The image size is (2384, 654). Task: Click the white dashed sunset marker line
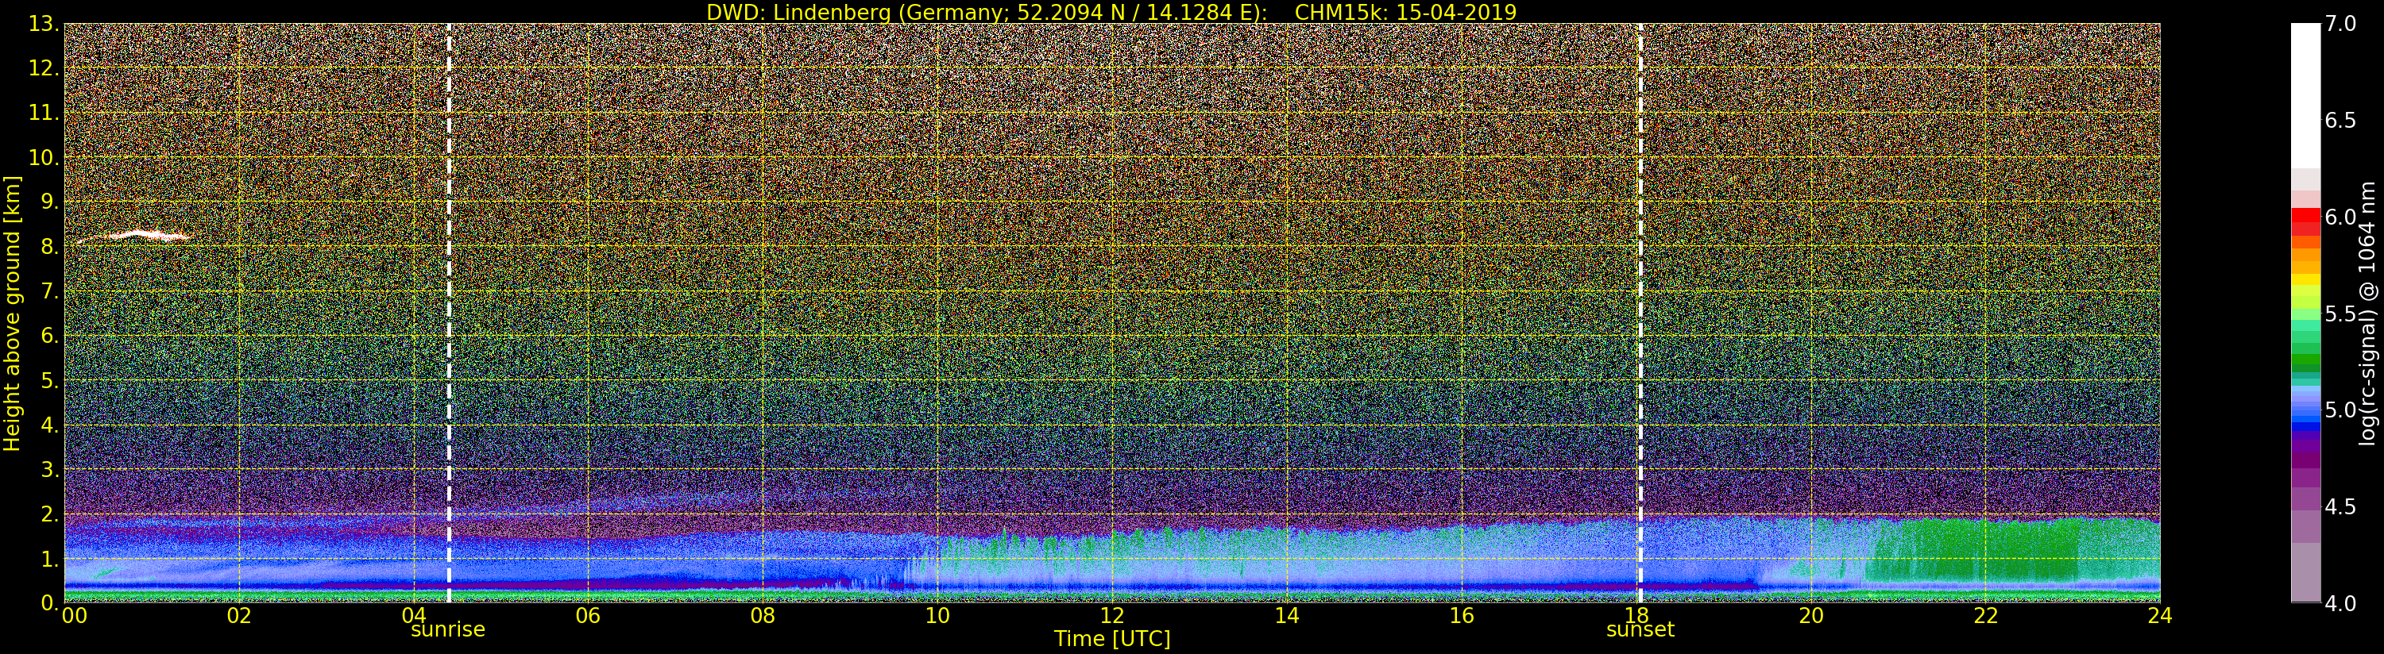(x=1640, y=313)
